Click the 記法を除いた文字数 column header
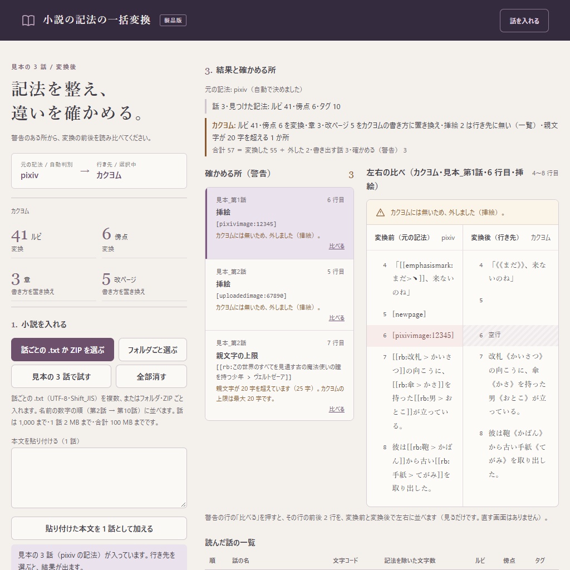 click(x=410, y=561)
